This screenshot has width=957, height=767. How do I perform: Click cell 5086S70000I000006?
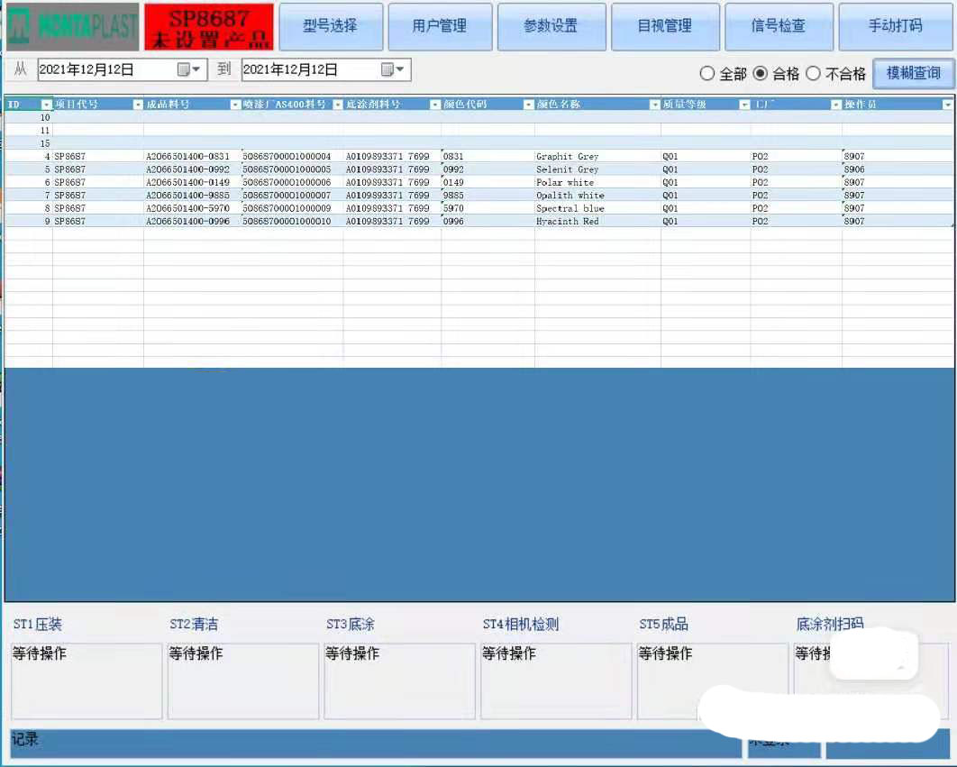[292, 182]
